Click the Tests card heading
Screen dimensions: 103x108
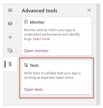[34, 66]
